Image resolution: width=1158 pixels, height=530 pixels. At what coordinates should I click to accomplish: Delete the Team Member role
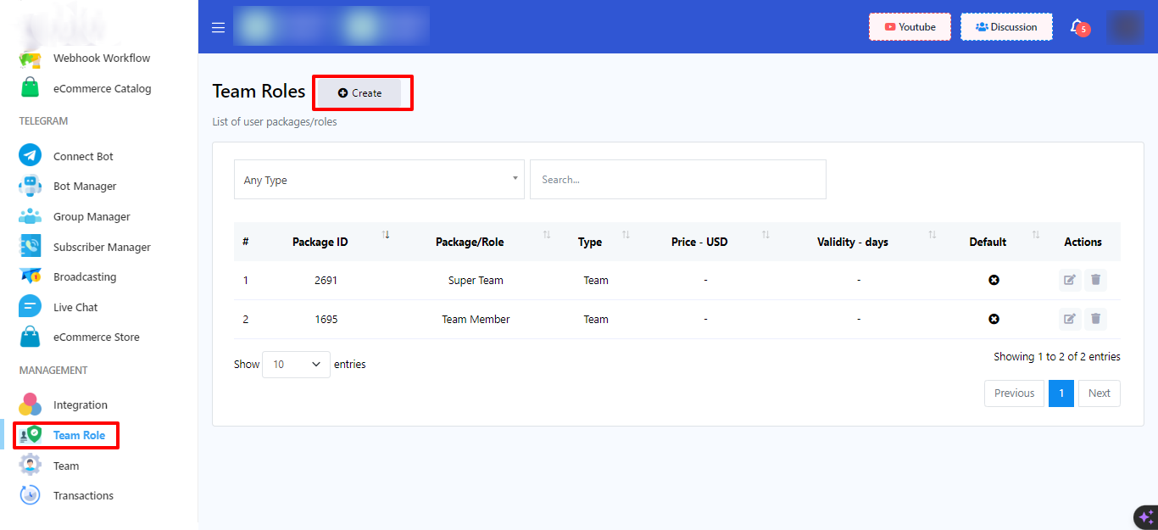[x=1095, y=319]
